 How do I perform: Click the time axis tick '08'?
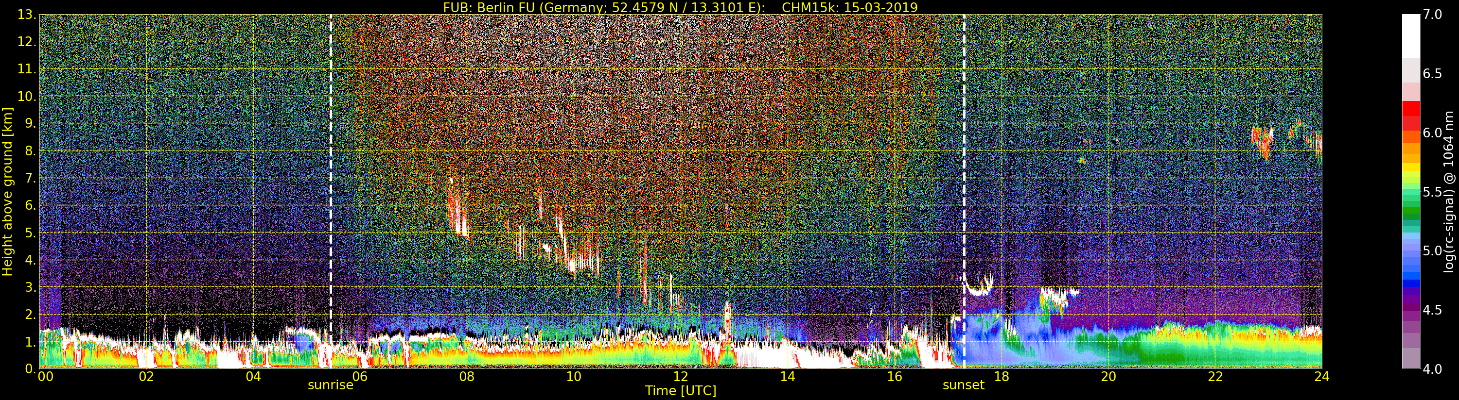[x=467, y=376]
